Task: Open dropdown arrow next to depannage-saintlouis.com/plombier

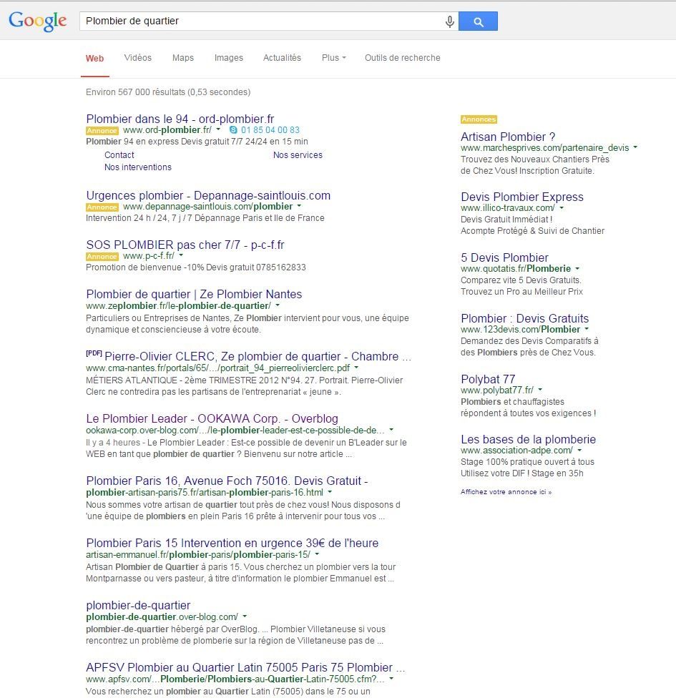Action: click(x=299, y=206)
